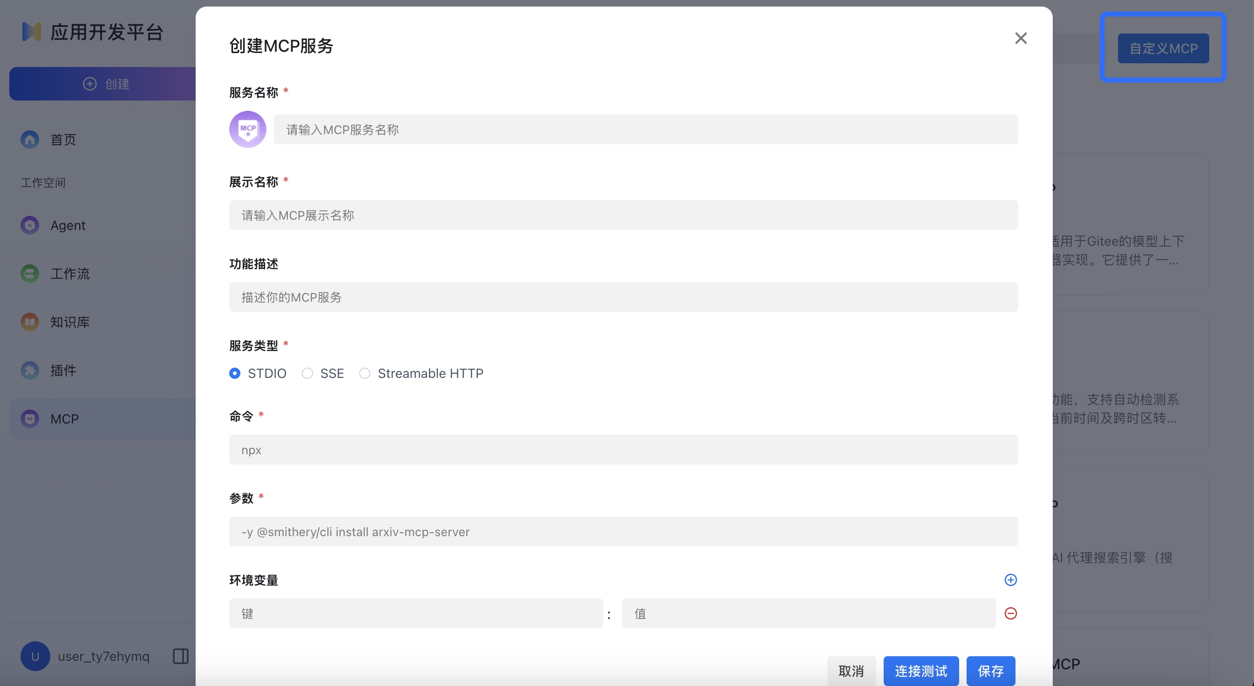Click the user avatar icon
Image resolution: width=1254 pixels, height=686 pixels.
click(x=35, y=656)
